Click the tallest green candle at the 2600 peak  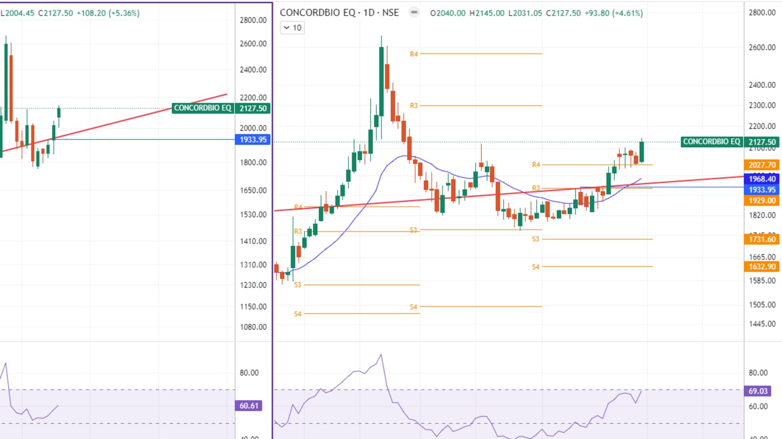[x=381, y=80]
